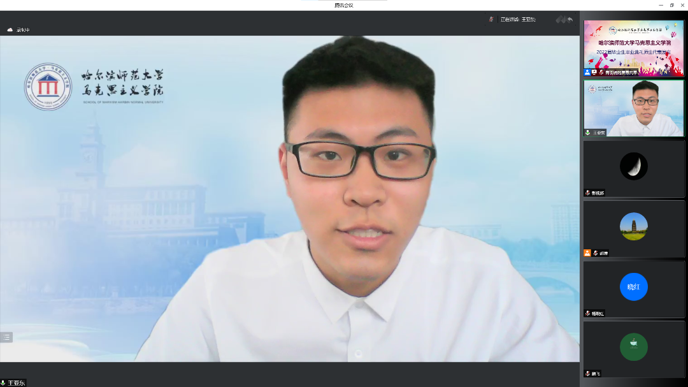Click the orange co-host badge on pagoda tile
Image resolution: width=688 pixels, height=387 pixels.
pyautogui.click(x=587, y=253)
